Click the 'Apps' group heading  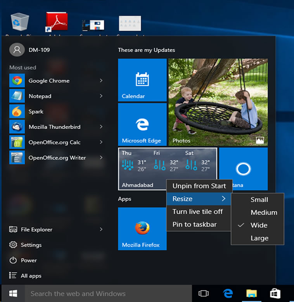click(125, 199)
